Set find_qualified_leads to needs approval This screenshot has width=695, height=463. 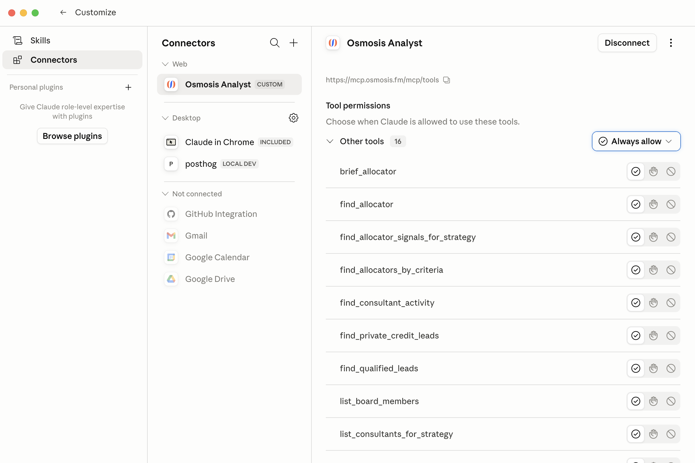[x=653, y=368]
